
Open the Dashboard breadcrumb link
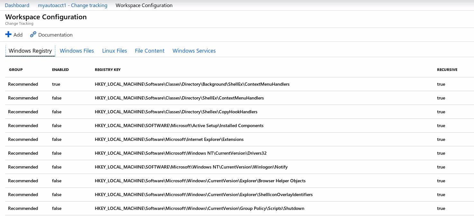pyautogui.click(x=17, y=5)
